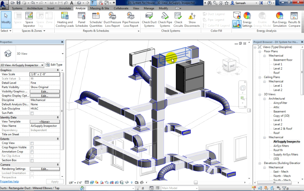The width and height of the screenshot is (304, 191).
Task: Select the Modify tool in ribbon
Action: pyautogui.click(x=6, y=20)
